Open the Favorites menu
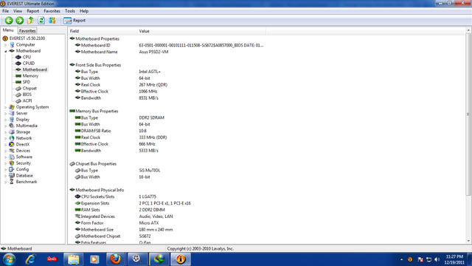Screen dimensions: 472x266 coord(52,11)
